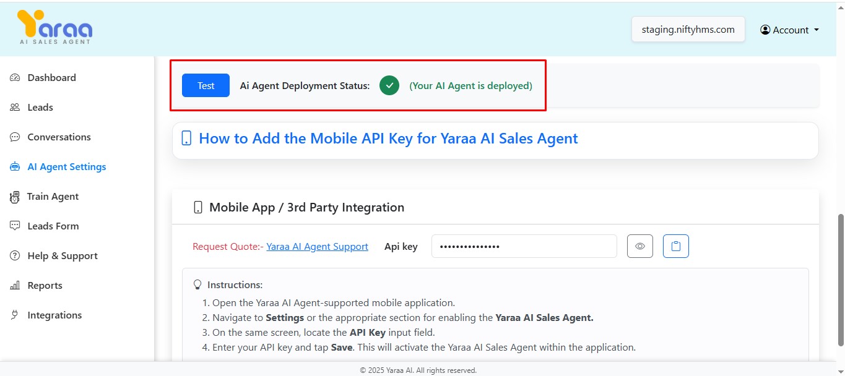Click the Account person icon
Image resolution: width=845 pixels, height=376 pixels.
click(765, 30)
